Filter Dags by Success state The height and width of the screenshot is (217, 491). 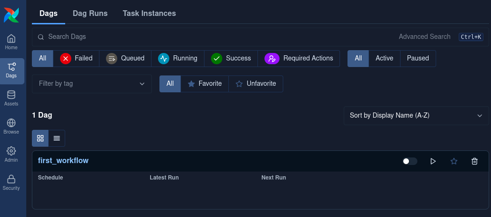coord(231,58)
